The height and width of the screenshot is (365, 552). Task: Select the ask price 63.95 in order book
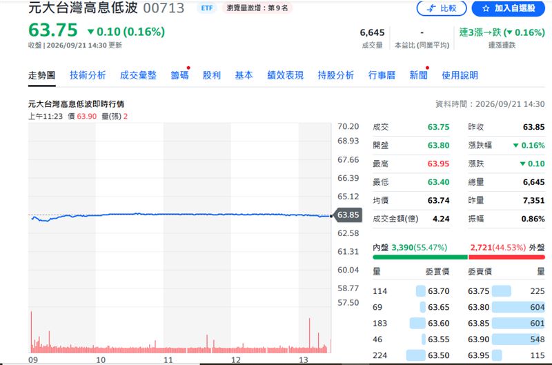pos(478,355)
